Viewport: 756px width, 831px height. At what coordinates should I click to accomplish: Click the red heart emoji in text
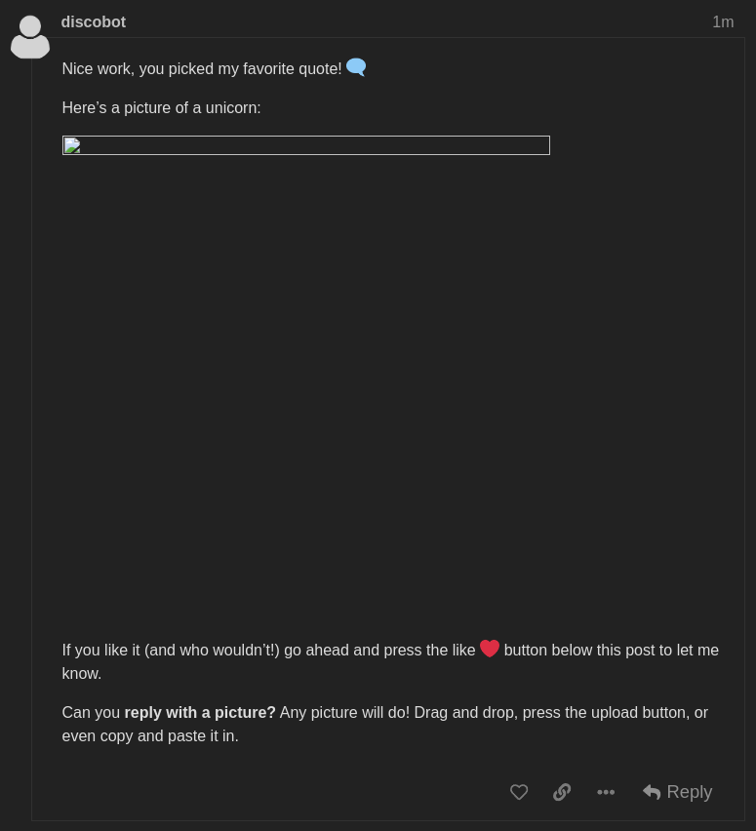click(490, 649)
